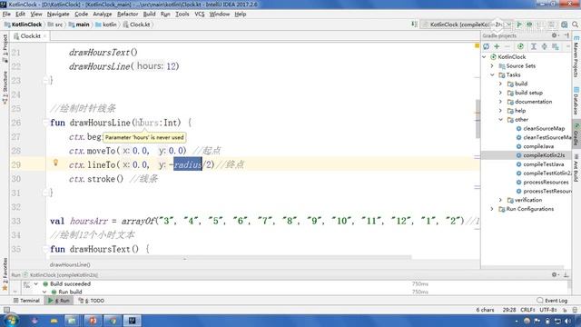581x327 pixels.
Task: Refresh all Gradle projects icon
Action: tap(487, 46)
